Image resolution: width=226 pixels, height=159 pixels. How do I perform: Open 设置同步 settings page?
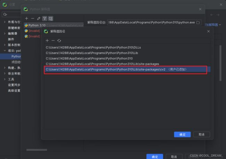[14, 85]
